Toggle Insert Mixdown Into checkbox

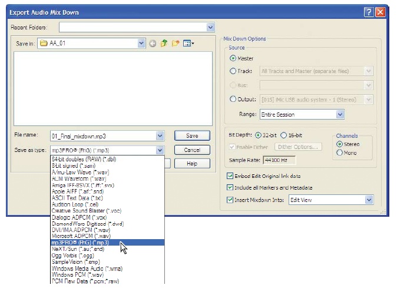coord(230,200)
